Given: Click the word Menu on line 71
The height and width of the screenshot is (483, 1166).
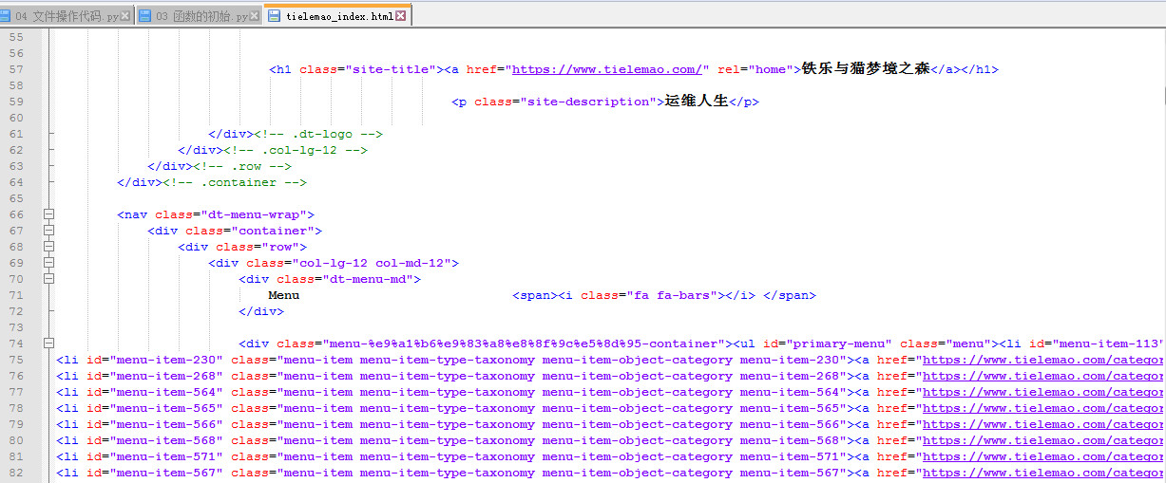Looking at the screenshot, I should [283, 295].
